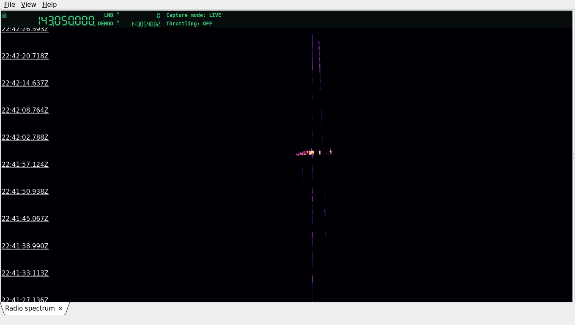Open the File menu

[x=9, y=4]
